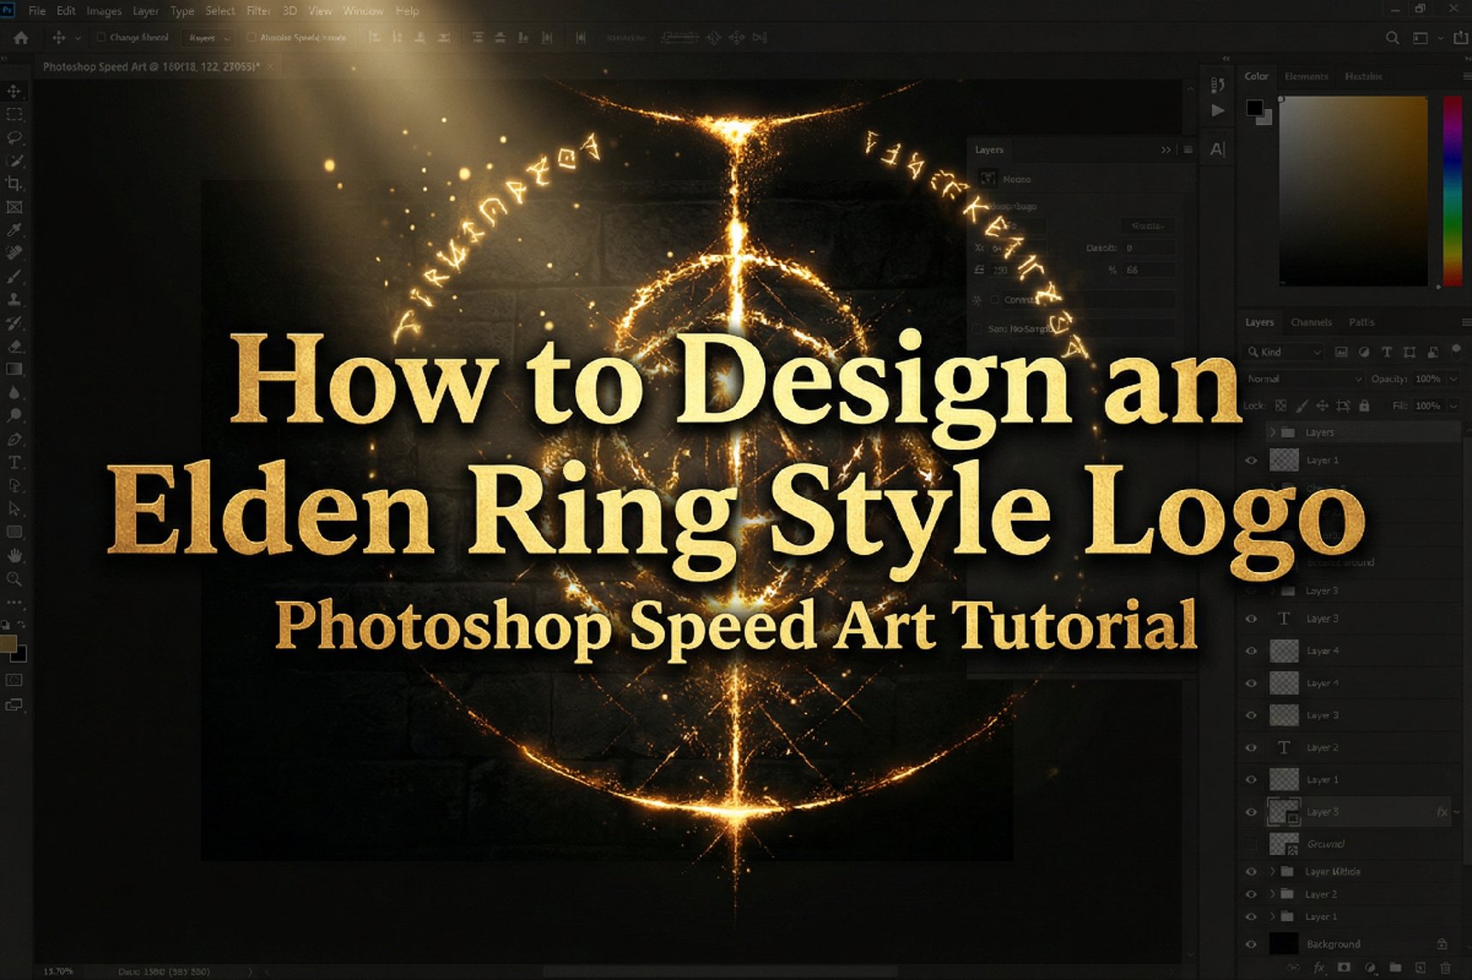Click the lock transparent pixels icon
1472x980 pixels.
click(x=1280, y=405)
